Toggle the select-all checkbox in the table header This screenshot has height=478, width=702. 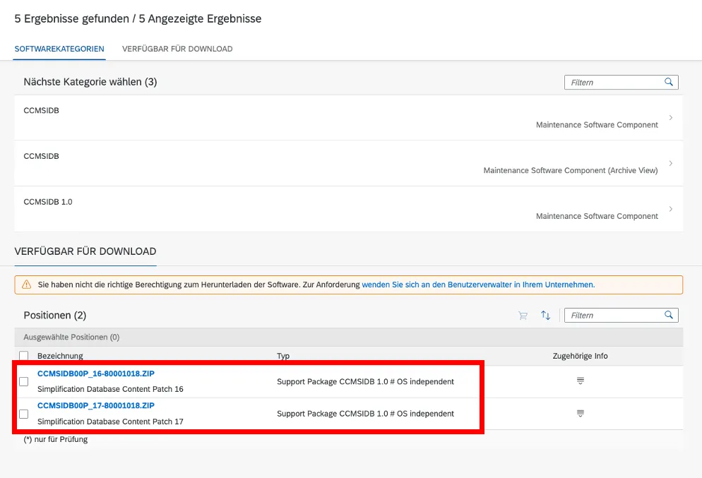tap(24, 356)
